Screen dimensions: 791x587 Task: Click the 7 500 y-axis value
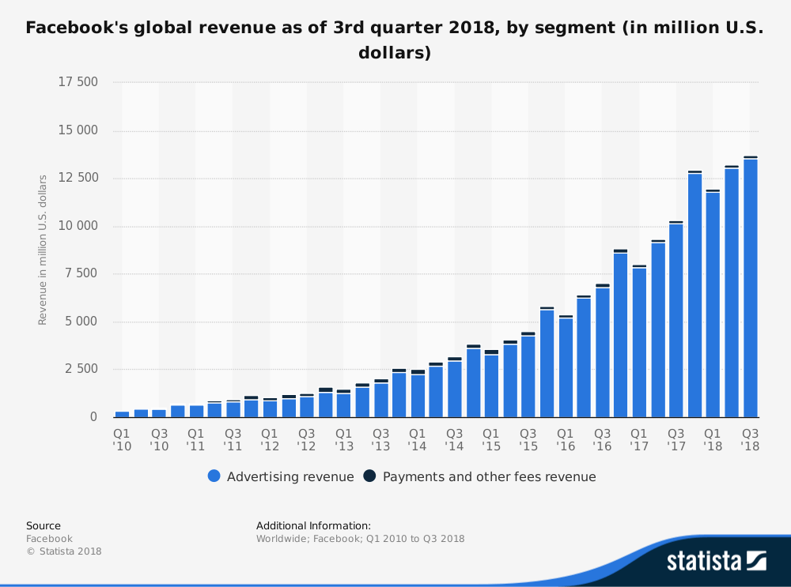(x=81, y=273)
